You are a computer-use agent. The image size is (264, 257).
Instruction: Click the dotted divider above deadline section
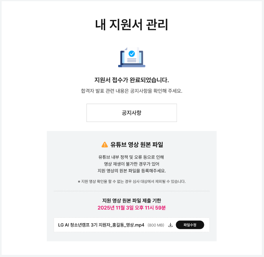tap(132, 191)
